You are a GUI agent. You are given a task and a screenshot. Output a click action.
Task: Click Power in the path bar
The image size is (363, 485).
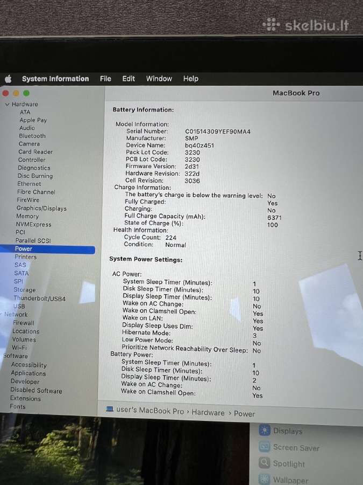244,414
